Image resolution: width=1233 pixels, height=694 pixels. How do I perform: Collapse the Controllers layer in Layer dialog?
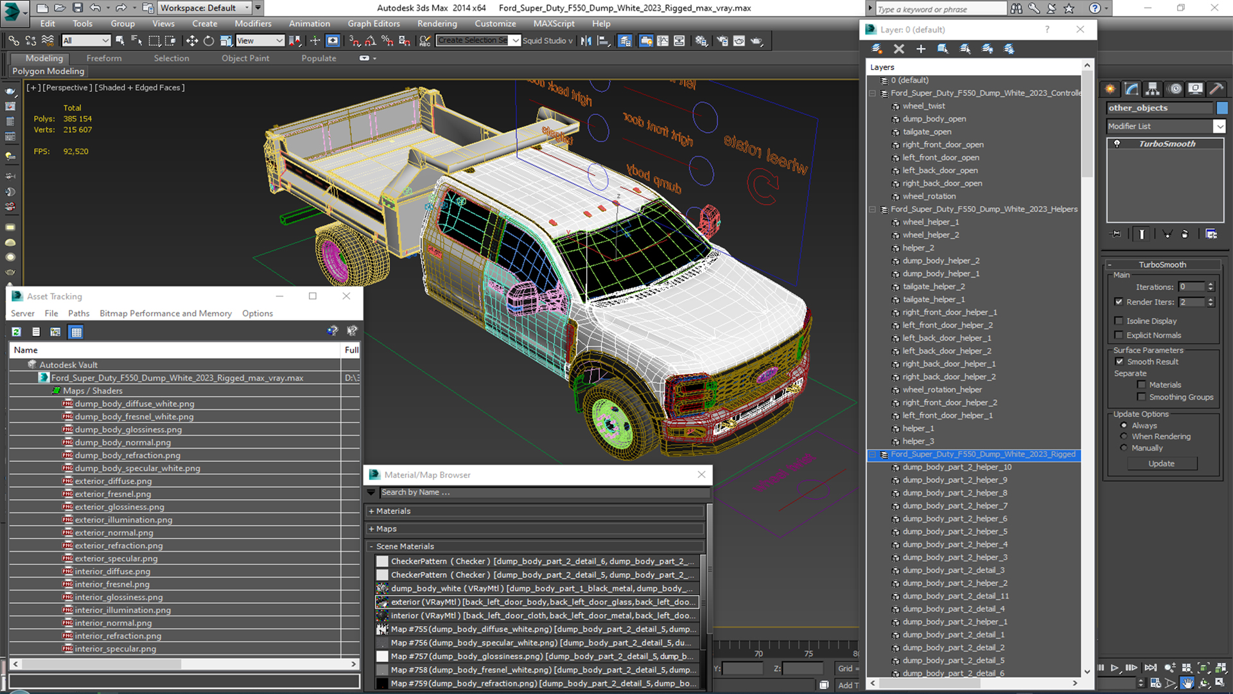(x=873, y=93)
